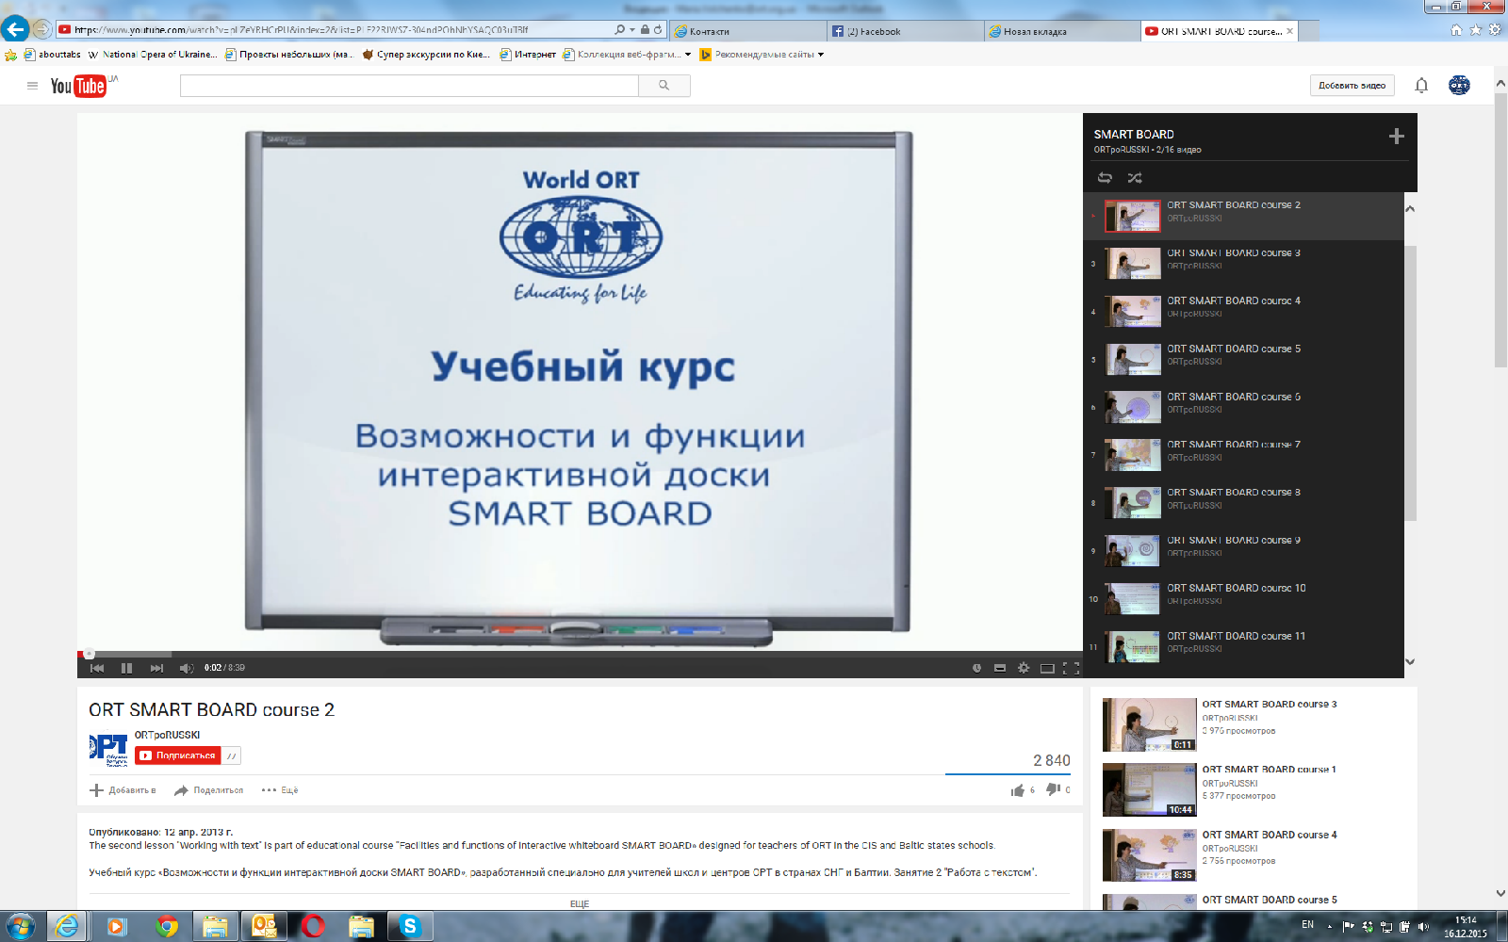Screen dimensions: 1508x942
Task: Save playlist with plus icon
Action: click(x=1397, y=137)
